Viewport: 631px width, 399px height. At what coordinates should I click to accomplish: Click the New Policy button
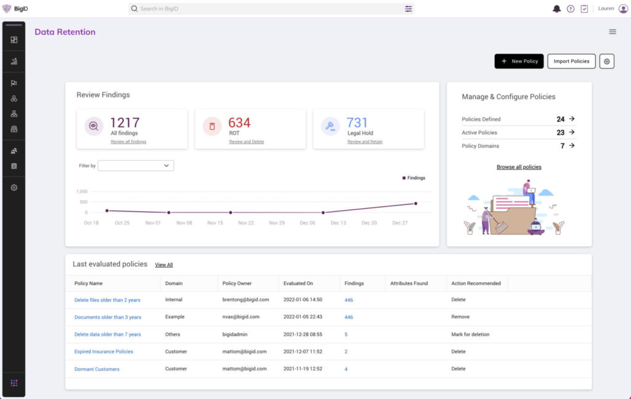click(519, 61)
